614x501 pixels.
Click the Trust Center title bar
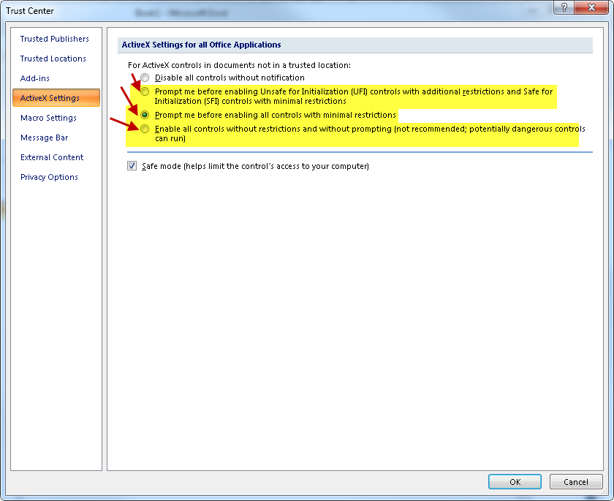[219, 11]
